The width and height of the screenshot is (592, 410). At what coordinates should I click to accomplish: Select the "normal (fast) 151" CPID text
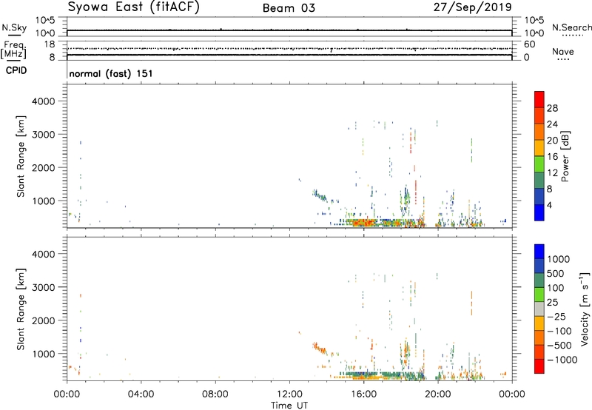(x=111, y=73)
